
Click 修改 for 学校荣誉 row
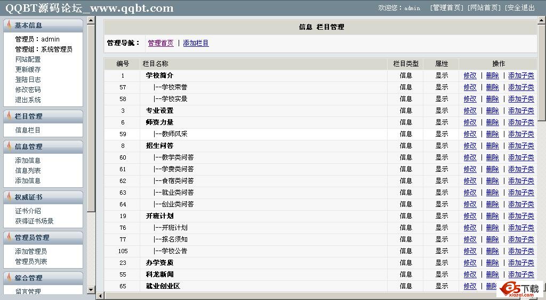click(470, 87)
